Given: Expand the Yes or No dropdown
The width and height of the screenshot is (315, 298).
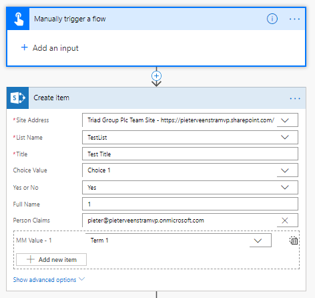Looking at the screenshot, I should pos(285,187).
